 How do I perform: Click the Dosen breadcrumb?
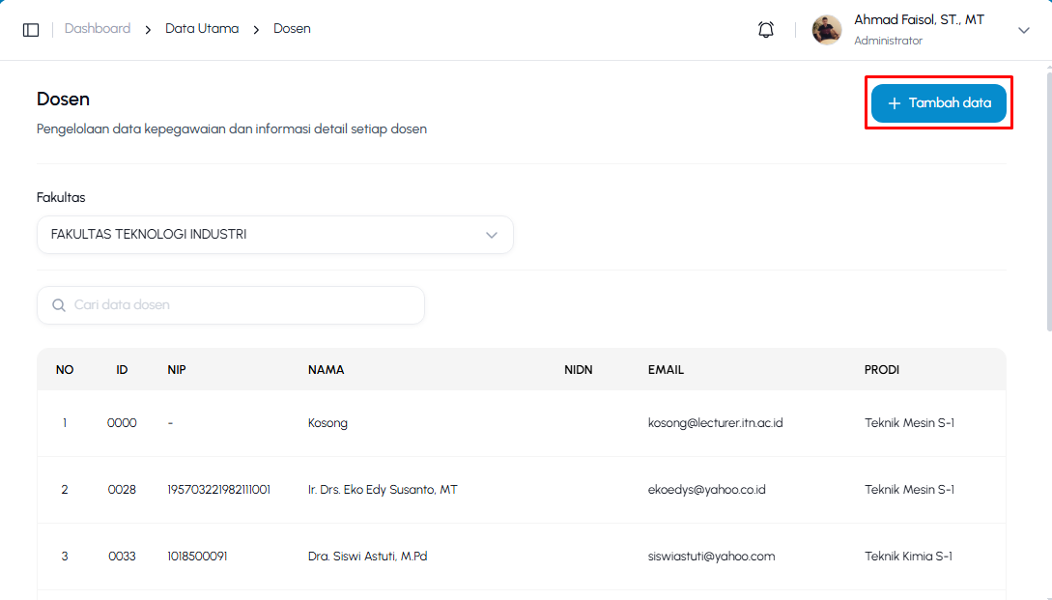coord(292,29)
